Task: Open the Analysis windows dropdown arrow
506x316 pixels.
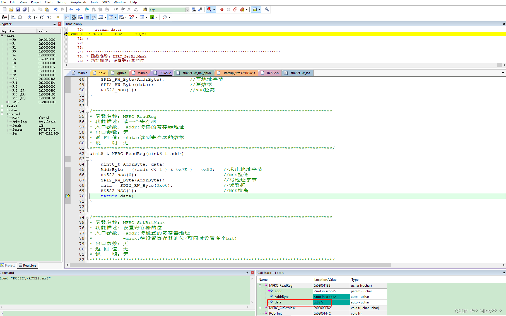Action: tap(136, 17)
